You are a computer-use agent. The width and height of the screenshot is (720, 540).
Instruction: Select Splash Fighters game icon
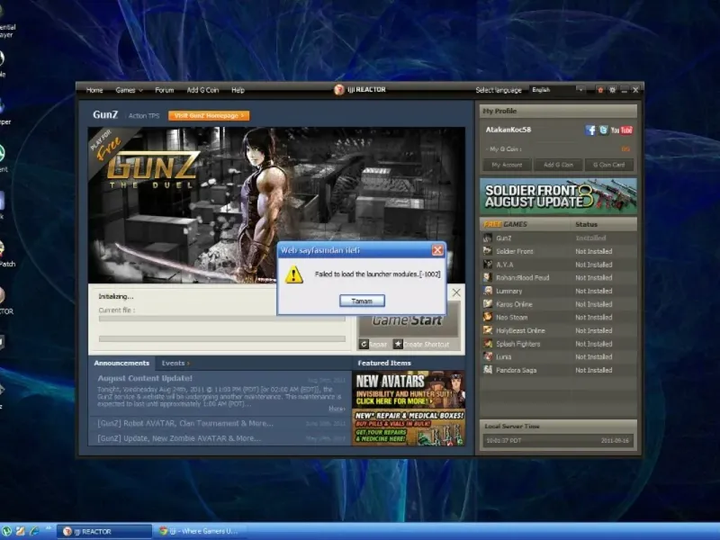click(x=488, y=344)
